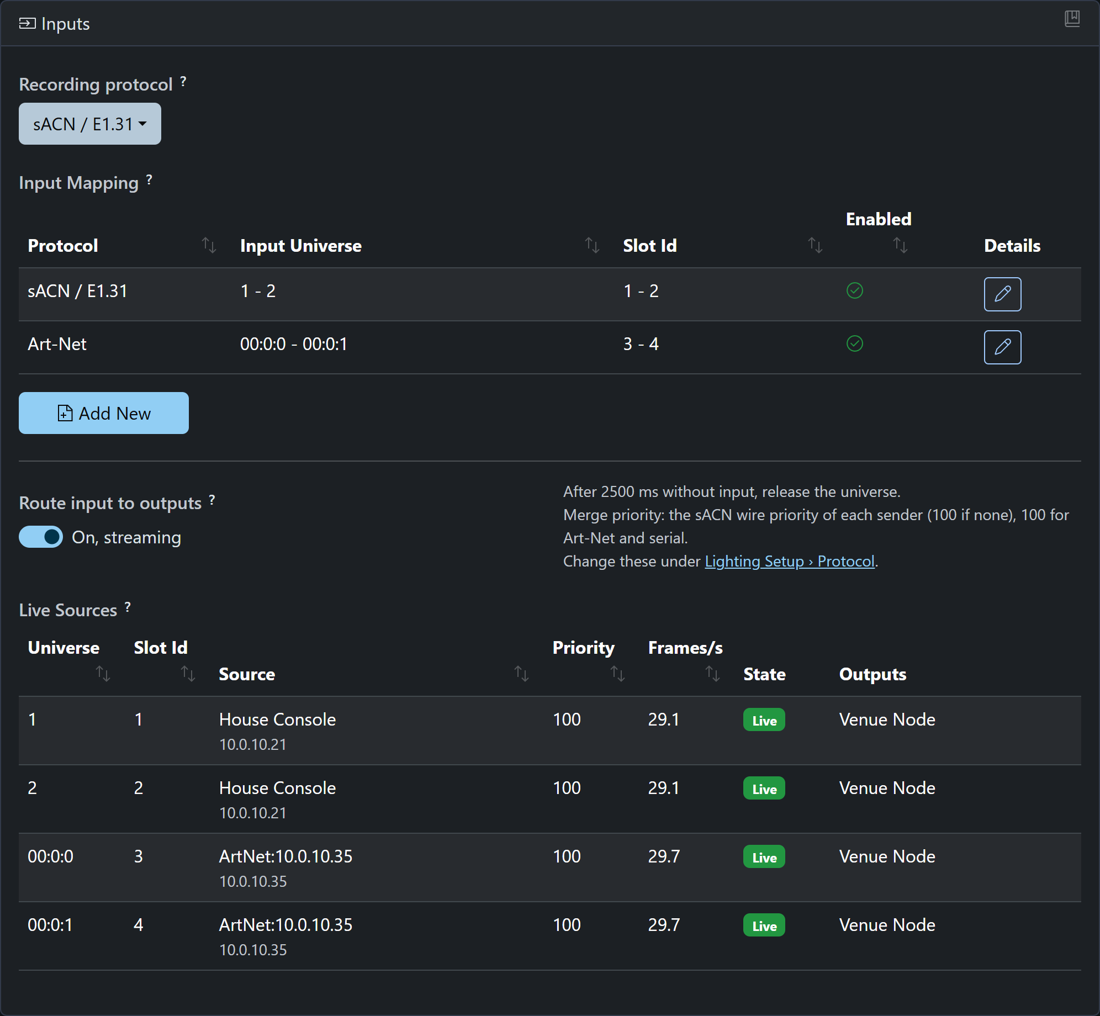The image size is (1100, 1016).
Task: Click the Live badge for universe 00:0:1
Action: (x=764, y=925)
